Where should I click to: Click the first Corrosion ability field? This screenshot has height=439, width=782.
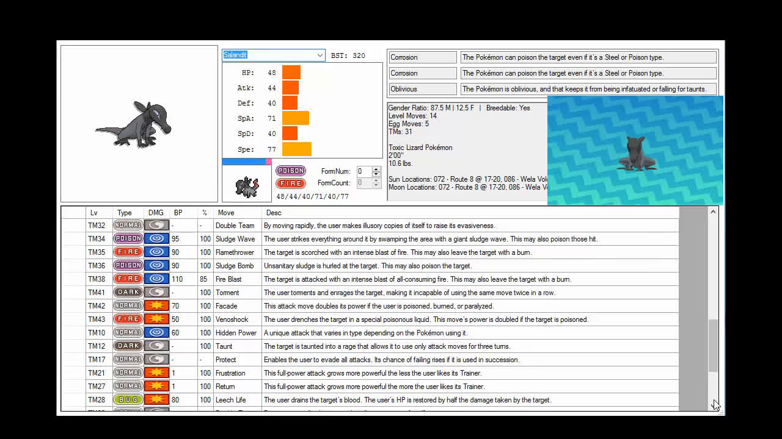(423, 57)
